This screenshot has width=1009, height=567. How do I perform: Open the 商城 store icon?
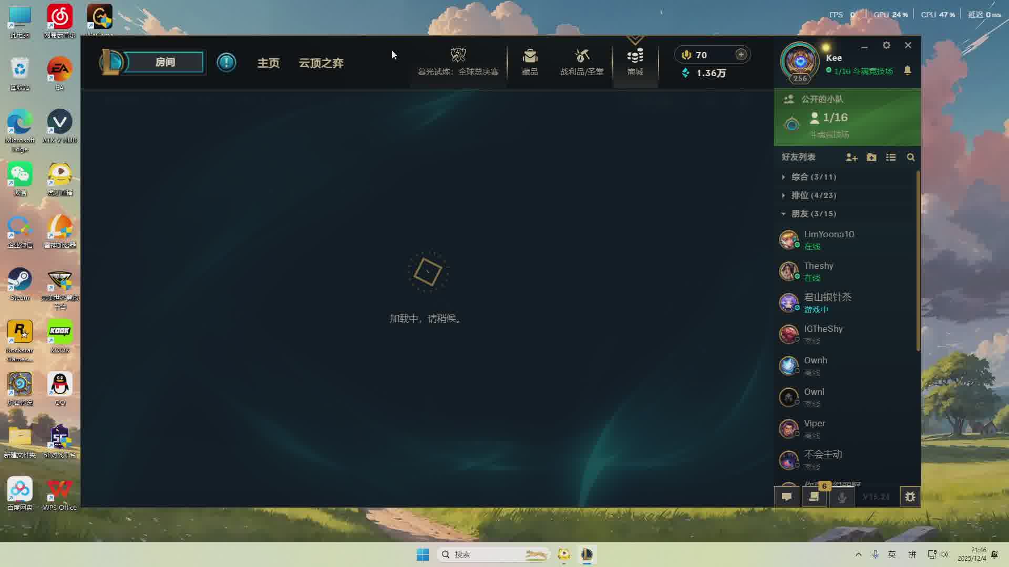(635, 60)
